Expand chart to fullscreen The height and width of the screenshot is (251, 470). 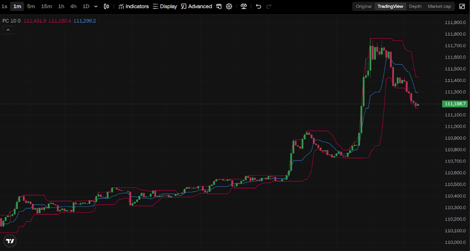462,6
